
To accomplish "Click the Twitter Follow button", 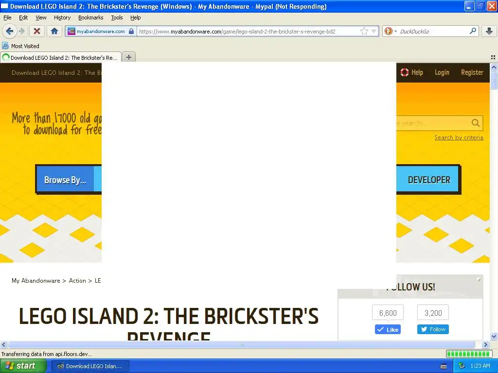I will pos(433,329).
